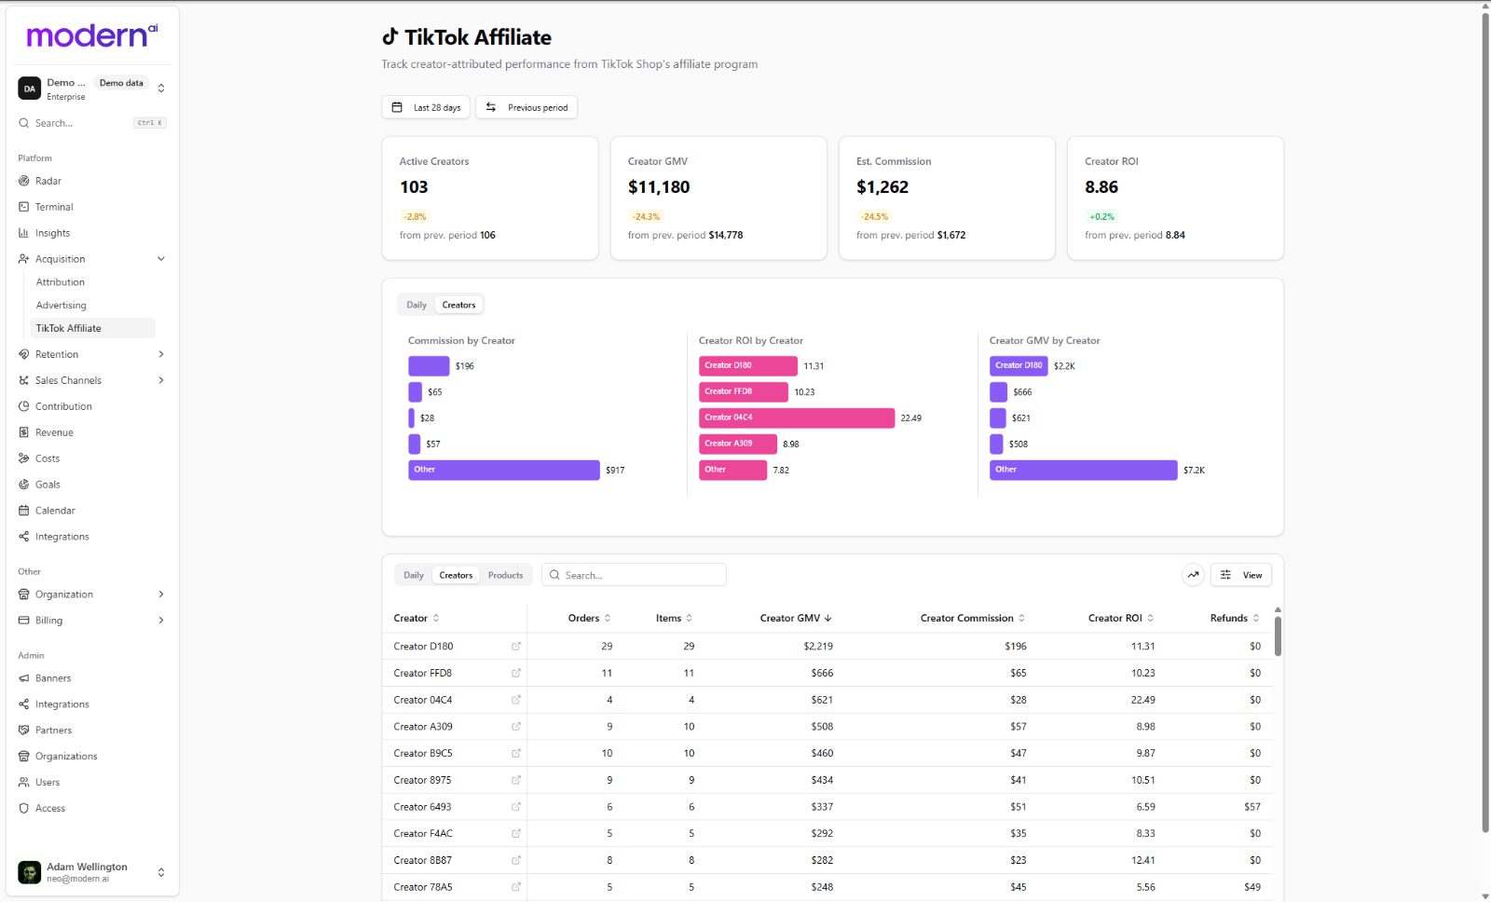1491x902 pixels.
Task: Sort the table by Creator column
Action: pyautogui.click(x=416, y=618)
